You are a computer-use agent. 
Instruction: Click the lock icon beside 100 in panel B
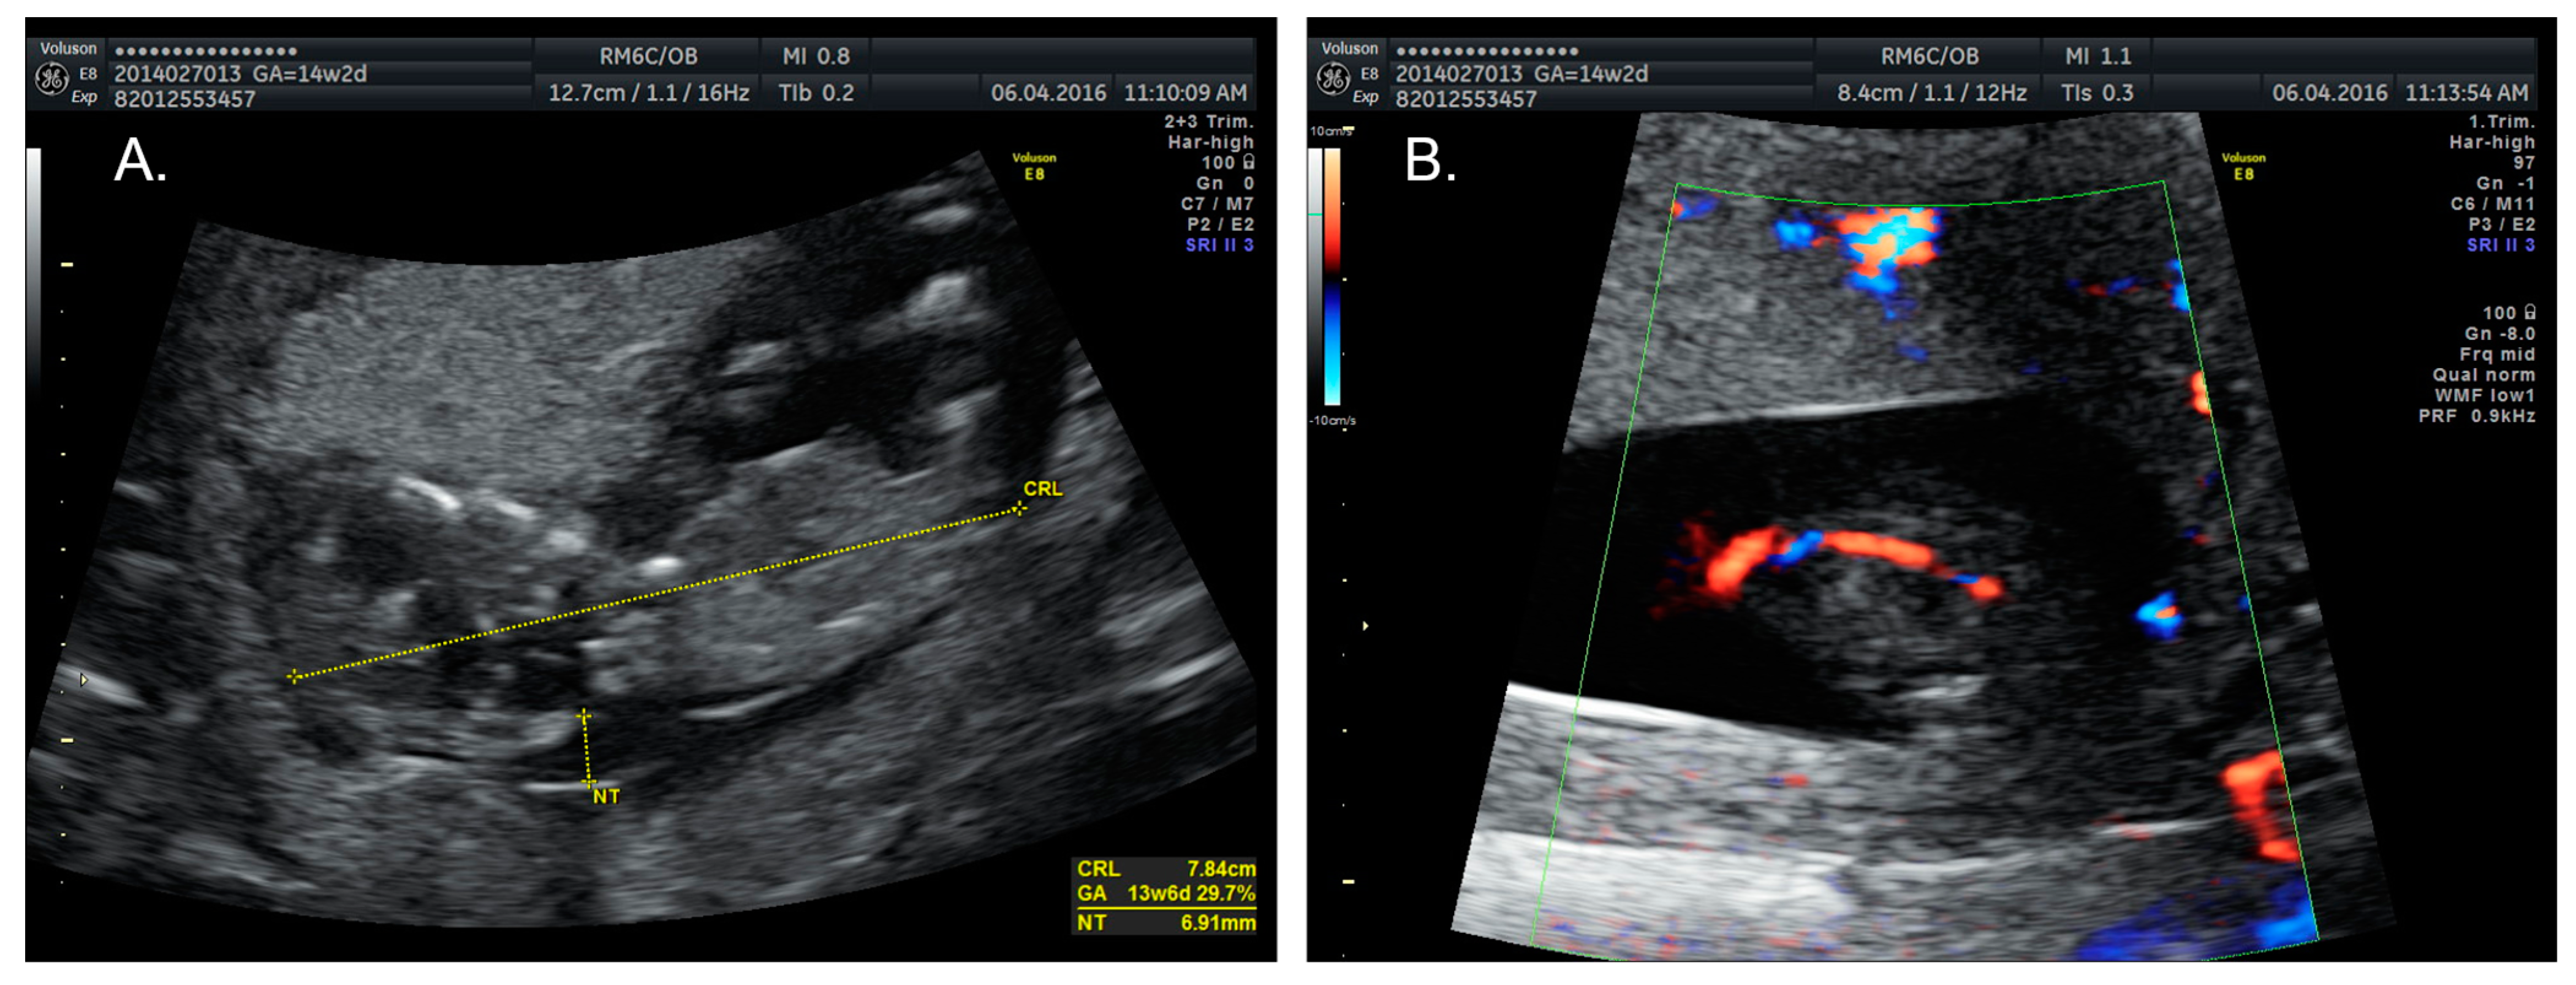[2530, 312]
